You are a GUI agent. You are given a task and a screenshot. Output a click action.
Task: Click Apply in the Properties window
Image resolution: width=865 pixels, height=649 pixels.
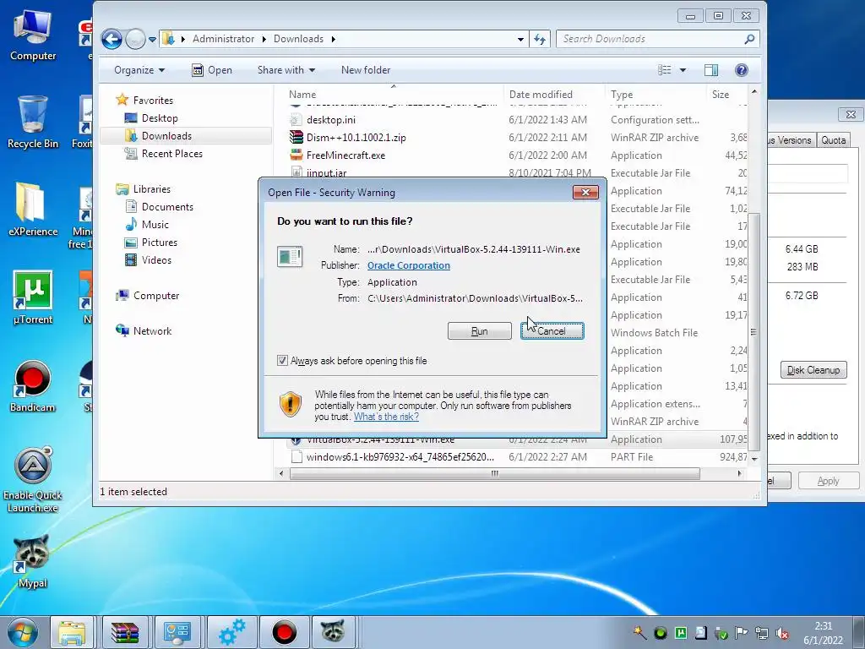(x=828, y=481)
